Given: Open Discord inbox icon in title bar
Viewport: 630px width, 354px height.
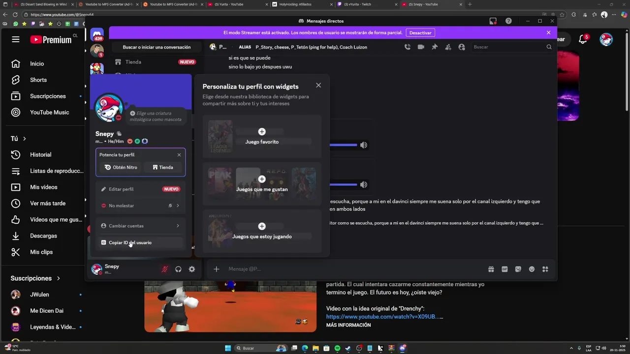Looking at the screenshot, I should coord(493,21).
